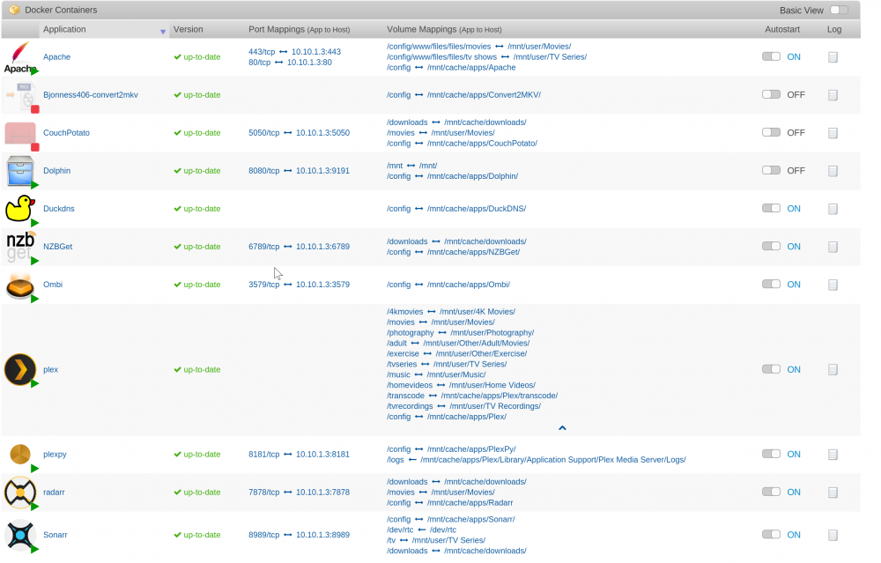
Task: Turn off autostart for Apache
Action: pos(771,56)
